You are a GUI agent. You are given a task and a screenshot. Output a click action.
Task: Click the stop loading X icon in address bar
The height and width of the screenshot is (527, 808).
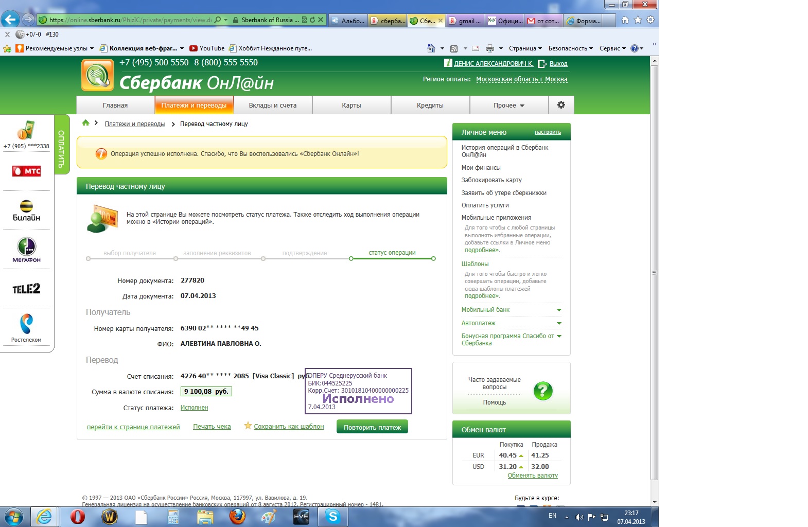(321, 20)
